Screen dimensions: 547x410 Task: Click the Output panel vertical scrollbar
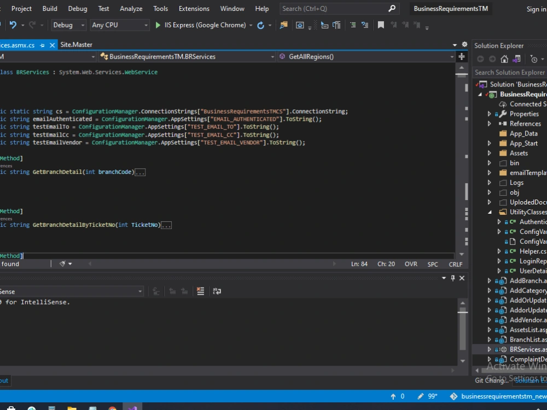tap(463, 332)
